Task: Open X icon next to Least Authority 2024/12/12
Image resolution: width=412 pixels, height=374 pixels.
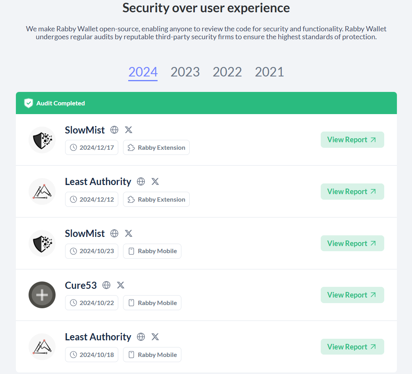Action: click(x=155, y=181)
